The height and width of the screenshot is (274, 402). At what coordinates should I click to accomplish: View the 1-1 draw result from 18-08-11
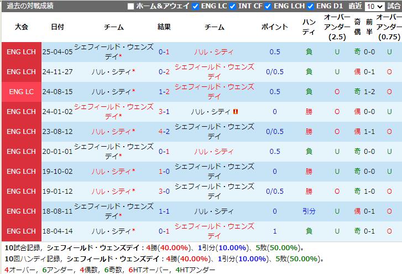tap(164, 211)
